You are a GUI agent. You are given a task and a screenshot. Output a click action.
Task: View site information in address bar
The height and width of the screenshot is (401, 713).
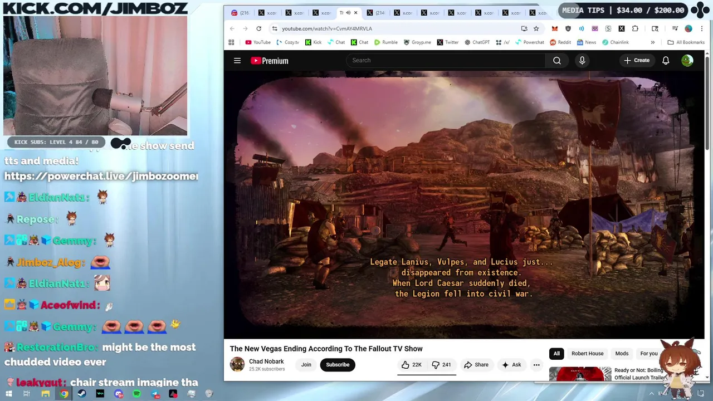[275, 28]
